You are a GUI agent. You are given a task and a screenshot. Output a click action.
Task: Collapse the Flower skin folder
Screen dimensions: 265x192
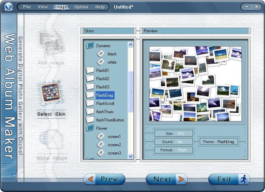click(x=90, y=128)
